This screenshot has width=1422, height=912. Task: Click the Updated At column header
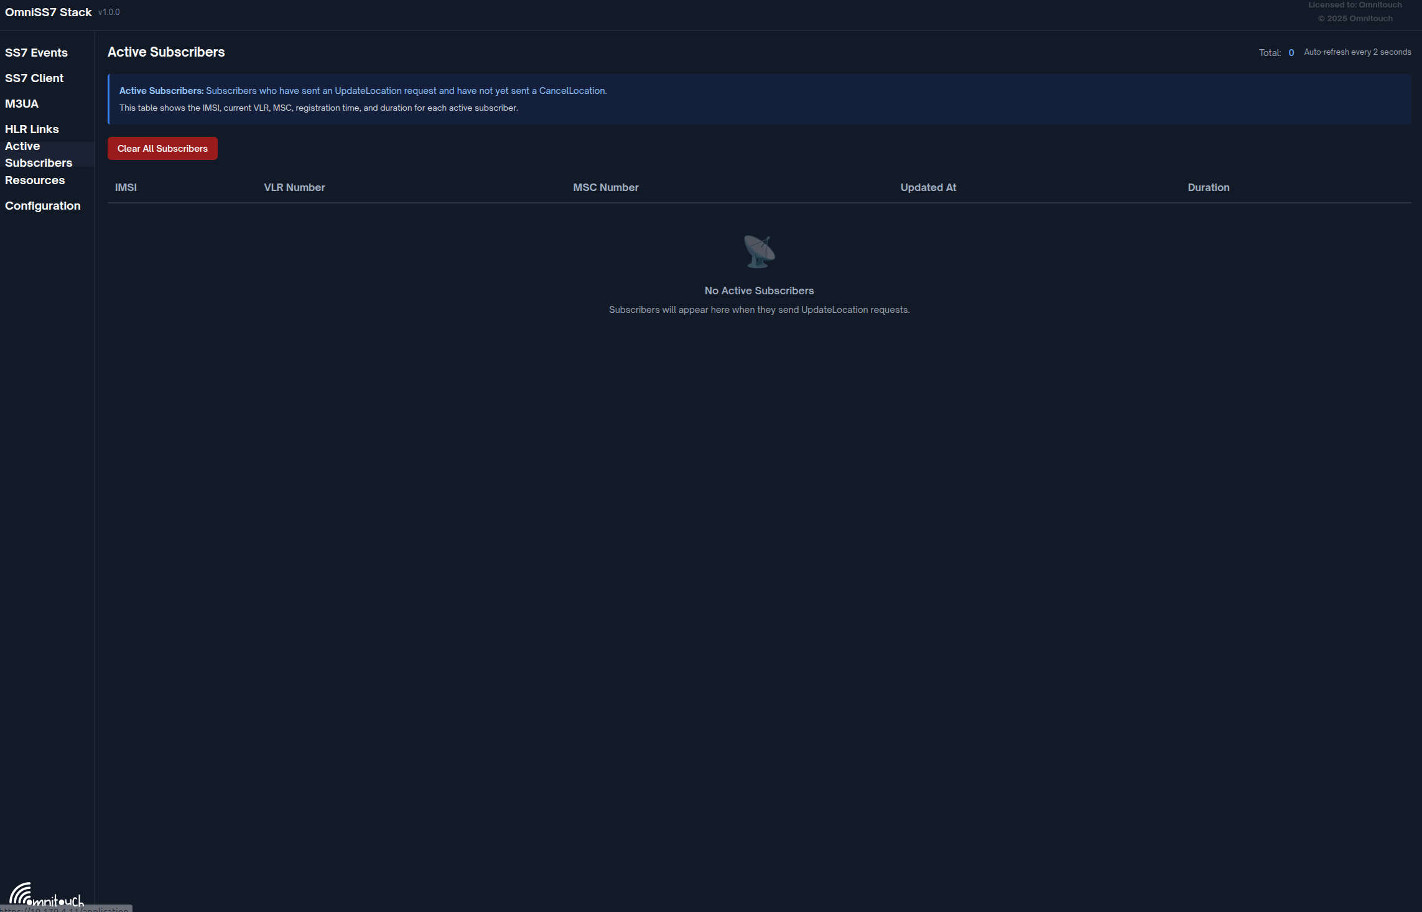[928, 187]
